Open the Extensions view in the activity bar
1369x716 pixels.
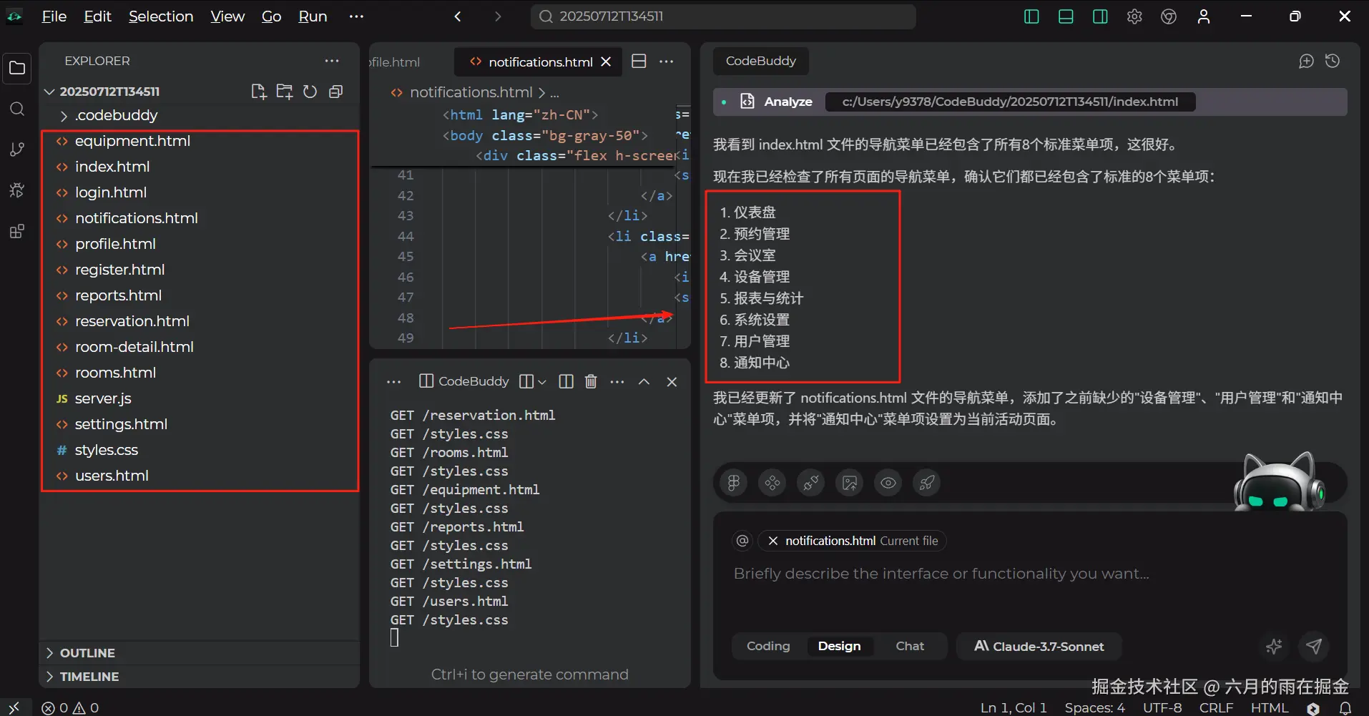tap(17, 231)
